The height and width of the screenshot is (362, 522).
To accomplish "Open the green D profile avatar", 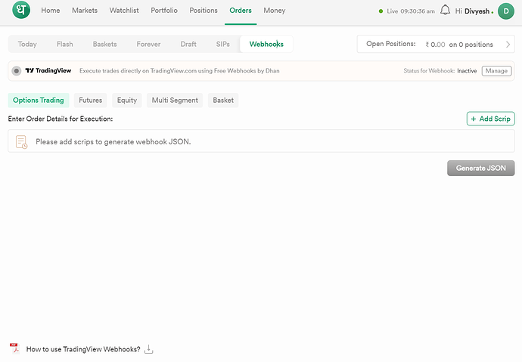I will tap(506, 11).
